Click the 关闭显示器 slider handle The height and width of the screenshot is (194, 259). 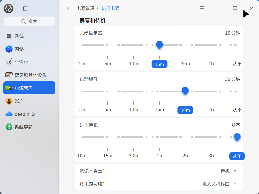160,45
